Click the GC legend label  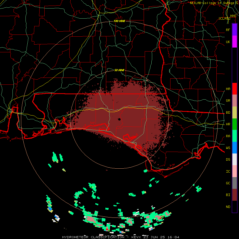point(228,183)
